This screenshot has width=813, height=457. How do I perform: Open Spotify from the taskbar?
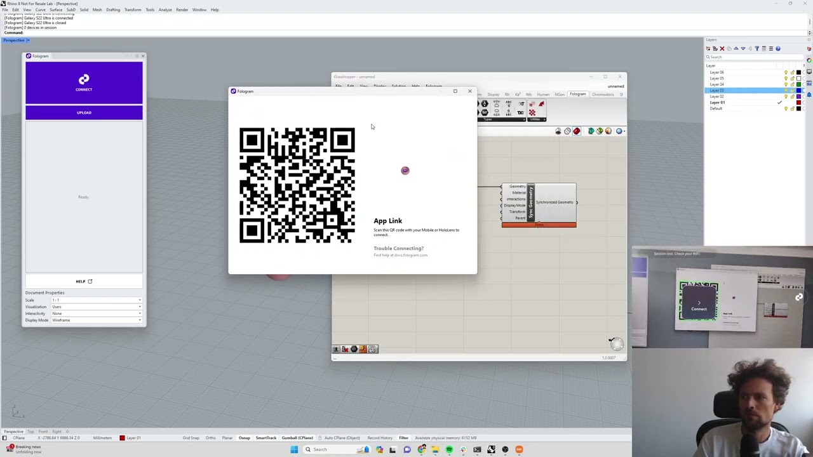coord(449,449)
